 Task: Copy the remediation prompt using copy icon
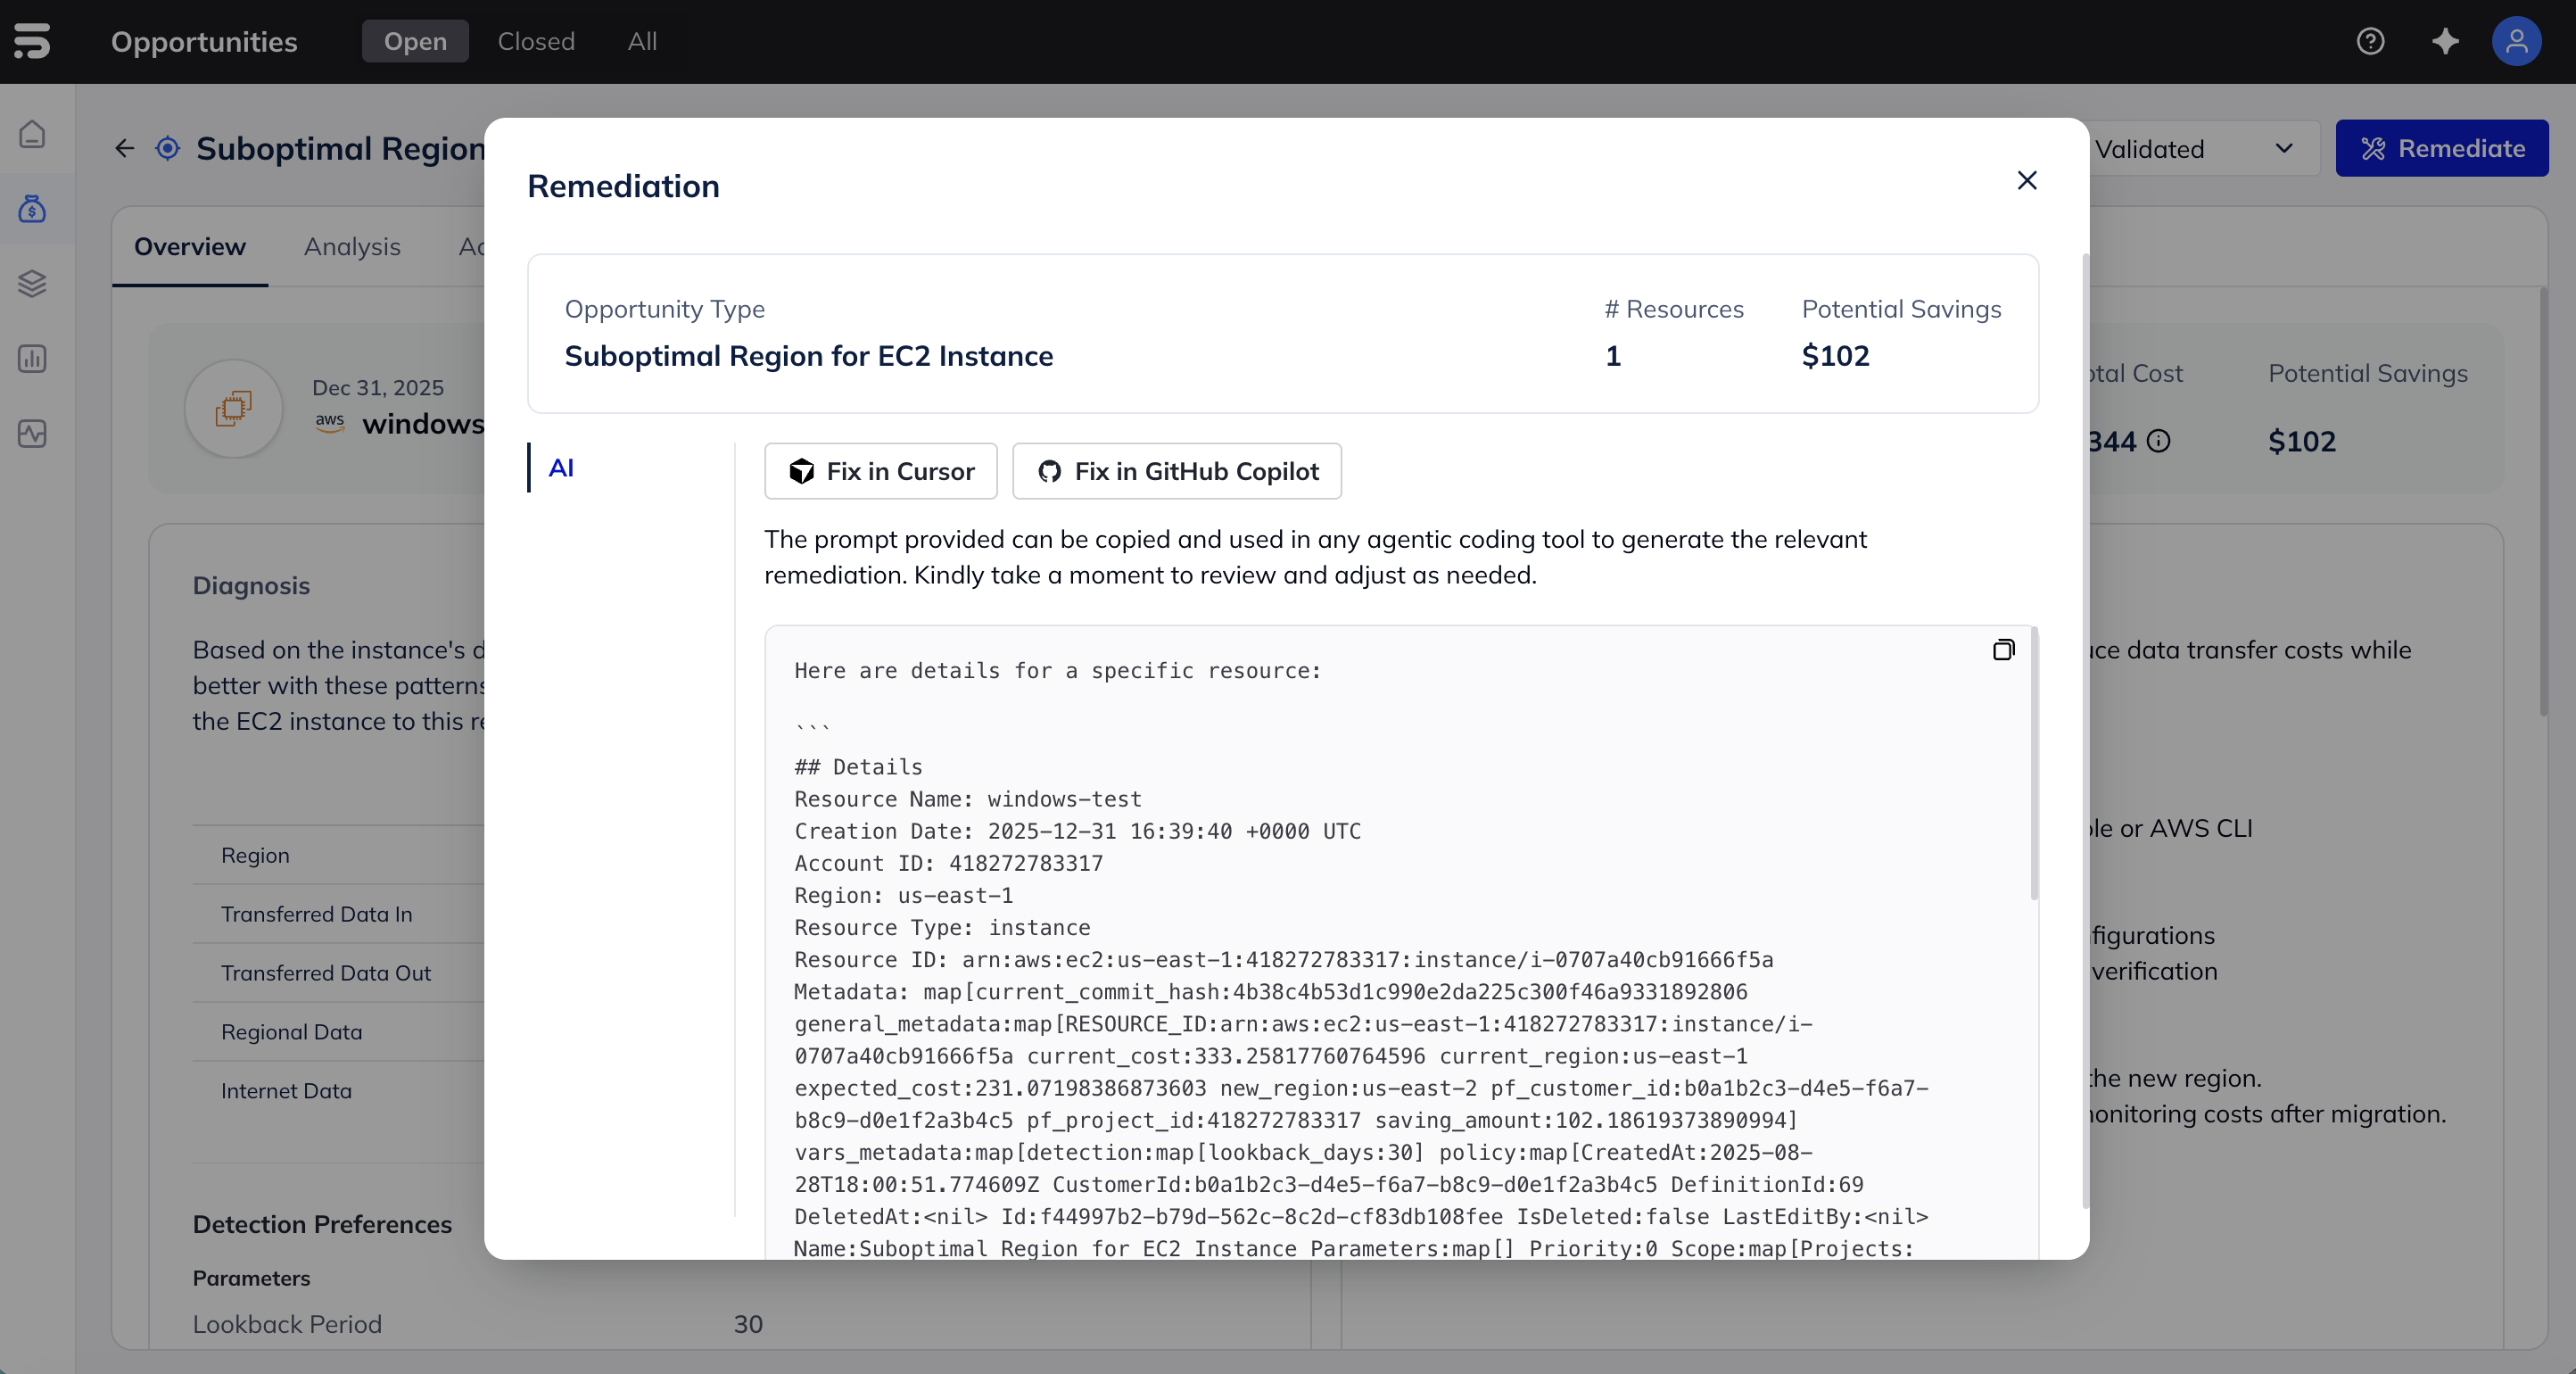(2004, 649)
